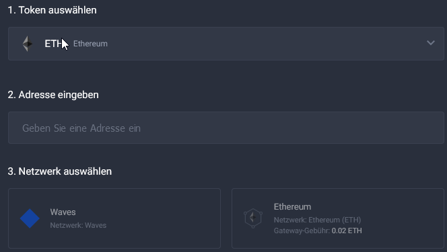Click the '1. Token auswählen' heading
This screenshot has height=252, width=447.
click(52, 10)
